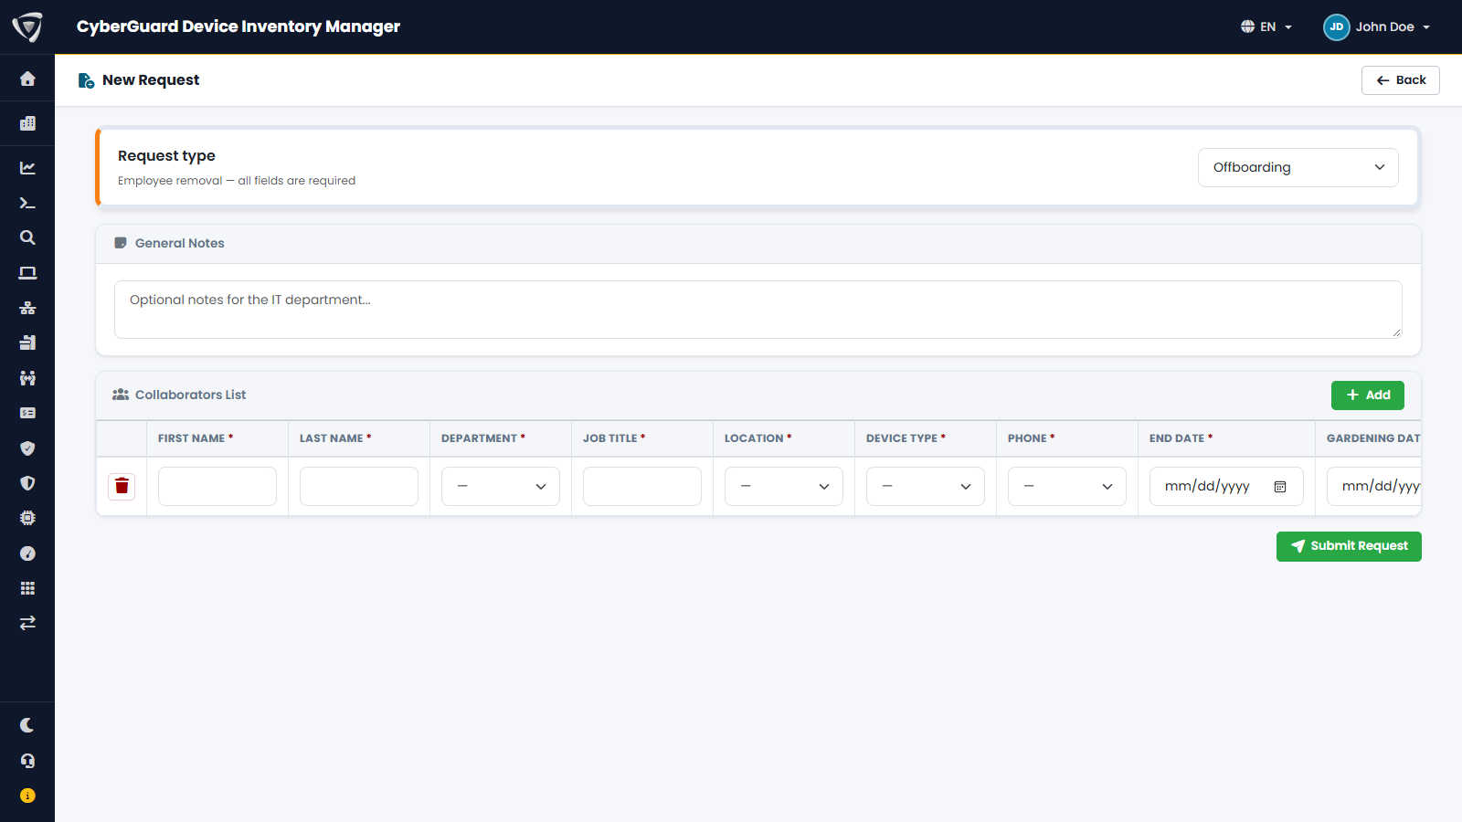Click the First Name input field

coord(217,487)
